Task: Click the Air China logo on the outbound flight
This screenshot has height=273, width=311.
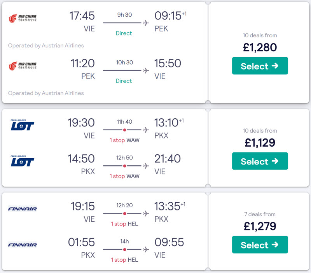Action: coord(23,18)
